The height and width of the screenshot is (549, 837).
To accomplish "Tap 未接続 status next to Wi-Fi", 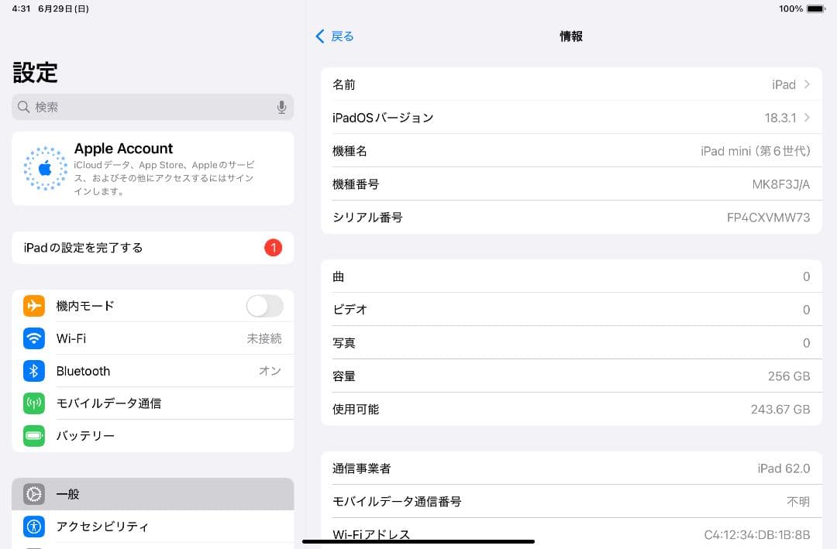I will 263,338.
